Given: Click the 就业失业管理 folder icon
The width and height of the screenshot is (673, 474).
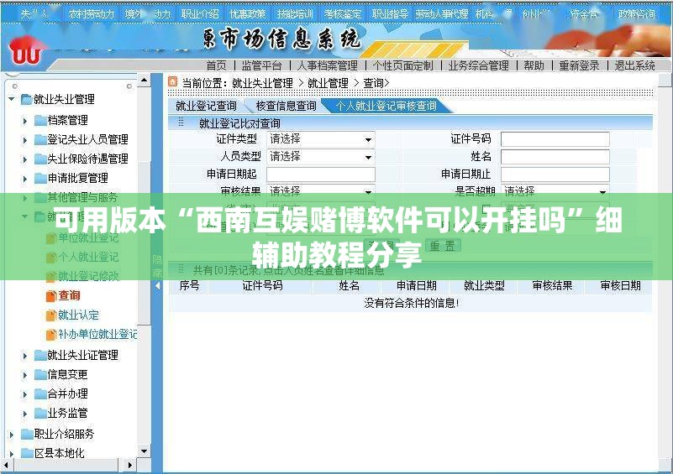Looking at the screenshot, I should pyautogui.click(x=27, y=100).
